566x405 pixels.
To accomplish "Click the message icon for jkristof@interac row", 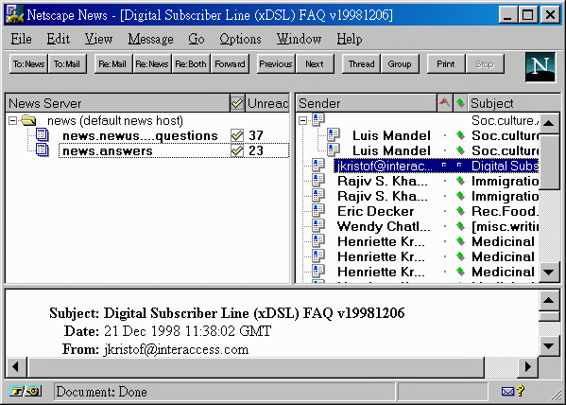I will pos(318,166).
